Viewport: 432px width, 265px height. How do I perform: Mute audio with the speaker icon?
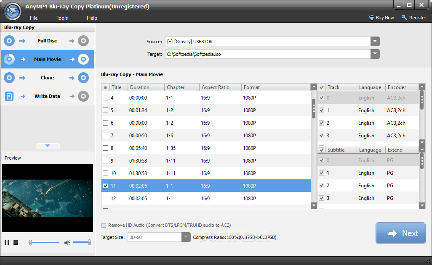67,242
